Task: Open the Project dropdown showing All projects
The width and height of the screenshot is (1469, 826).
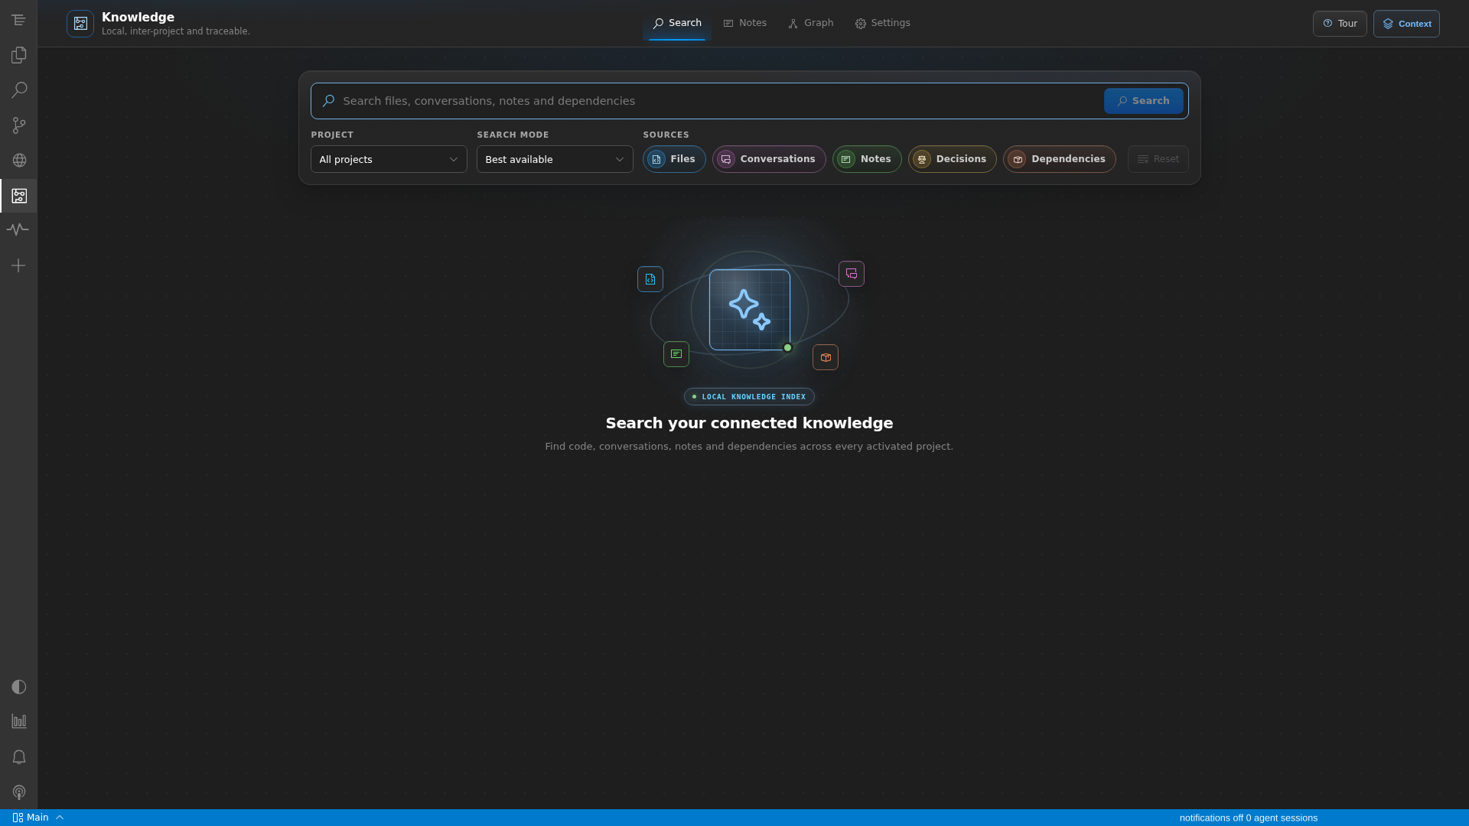Action: tap(389, 159)
